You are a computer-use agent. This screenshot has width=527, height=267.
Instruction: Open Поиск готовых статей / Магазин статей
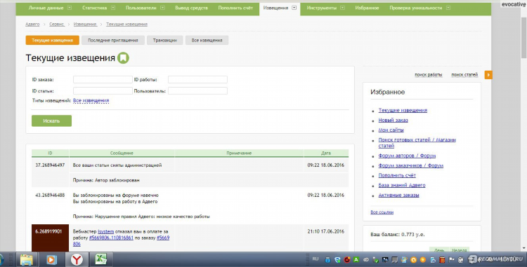point(417,143)
